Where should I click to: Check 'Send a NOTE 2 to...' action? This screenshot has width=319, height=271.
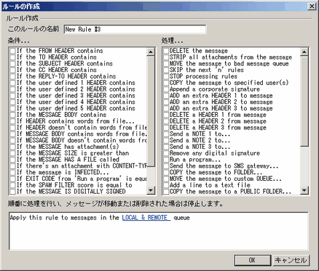click(x=166, y=141)
